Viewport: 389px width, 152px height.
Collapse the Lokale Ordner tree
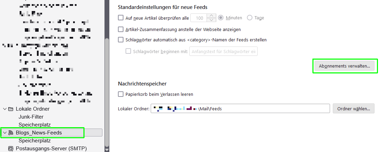coord(5,109)
